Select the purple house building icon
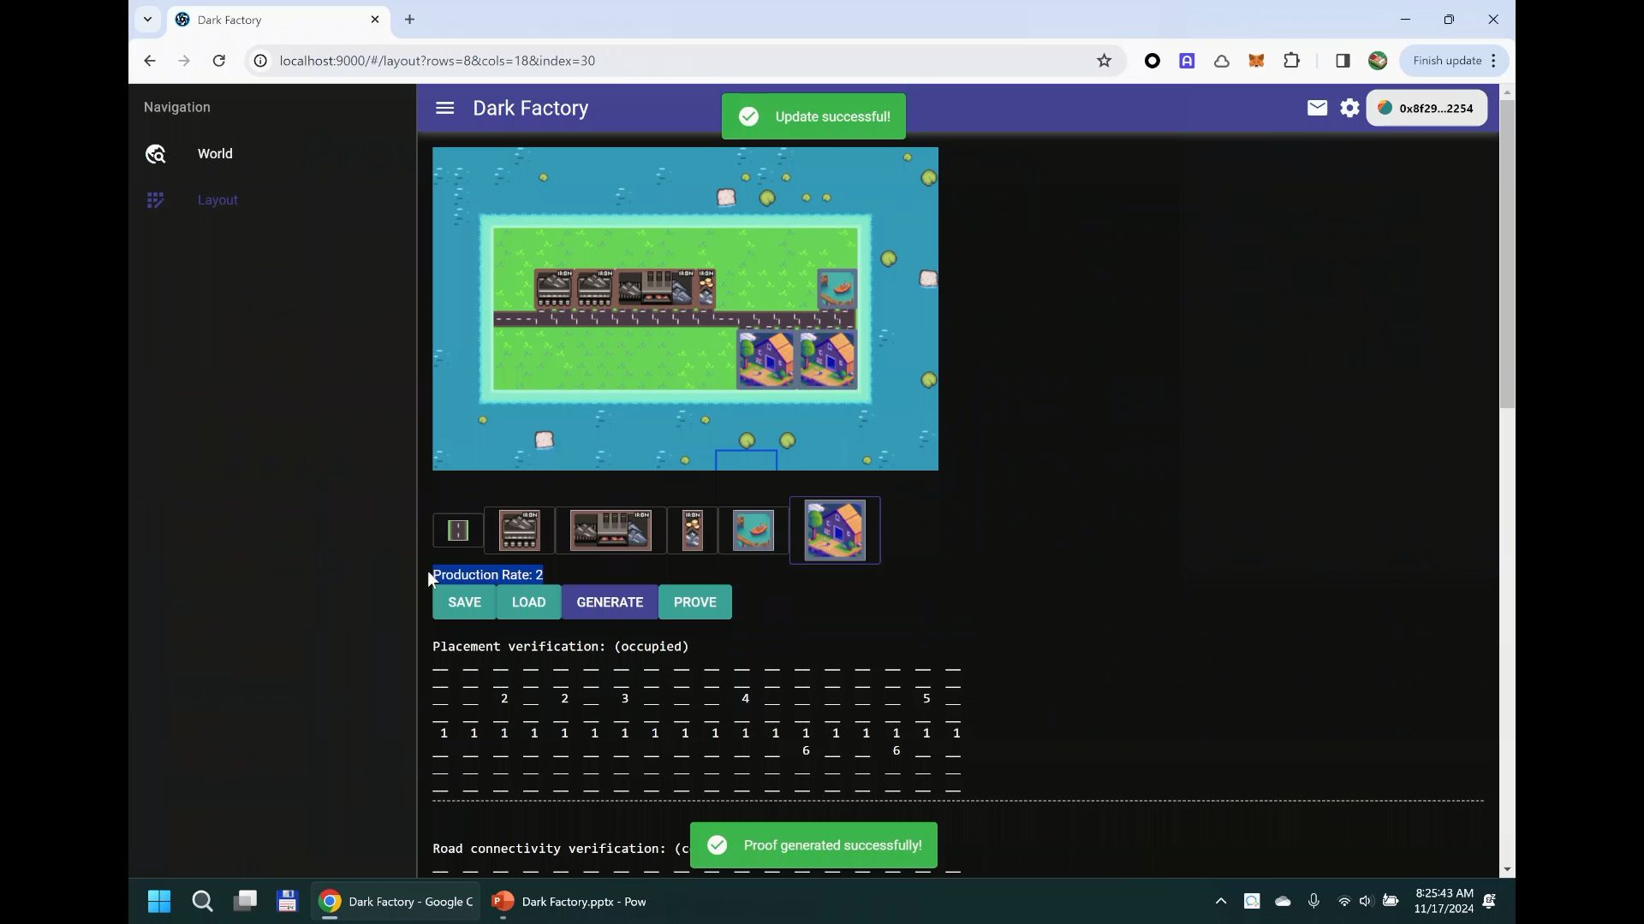 [x=835, y=530]
